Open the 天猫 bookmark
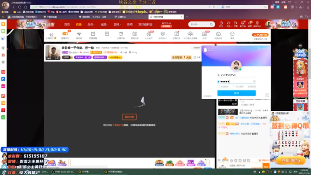Viewport: 311px width, 175px height. 51,12
